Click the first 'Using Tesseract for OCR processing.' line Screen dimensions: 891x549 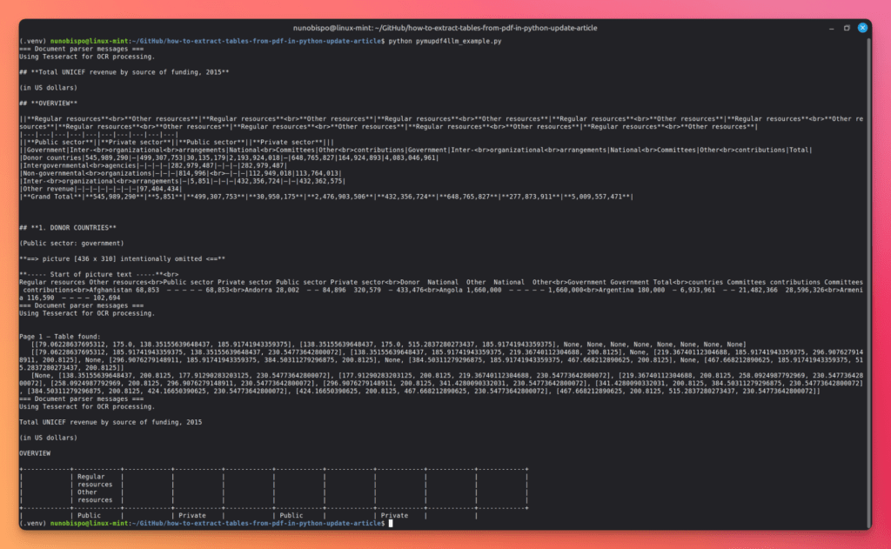point(87,57)
